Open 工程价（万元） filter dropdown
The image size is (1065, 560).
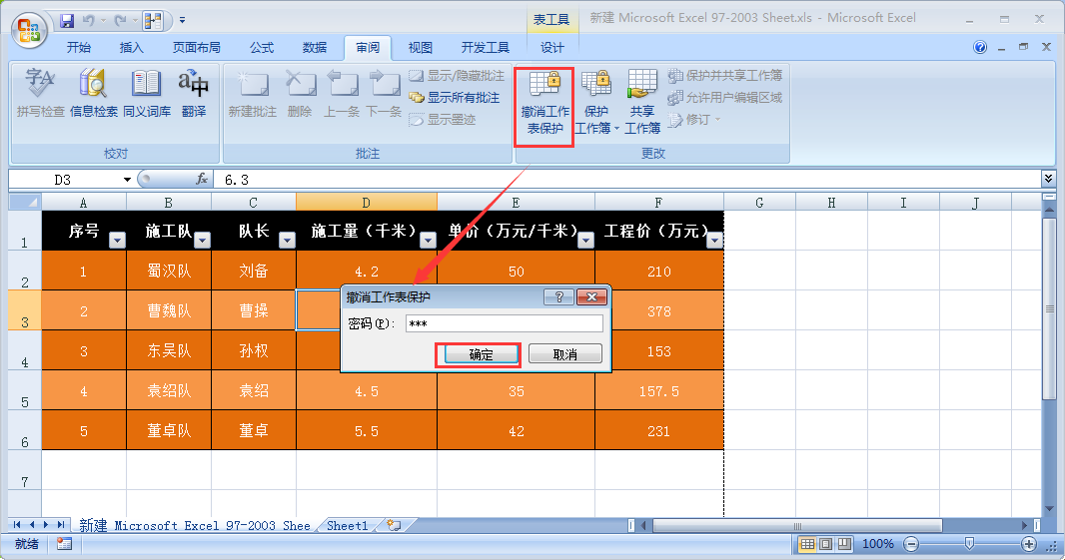pos(714,240)
